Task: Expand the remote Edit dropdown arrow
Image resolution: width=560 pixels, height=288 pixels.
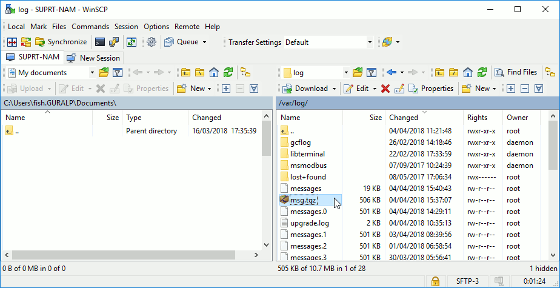Action: click(x=375, y=89)
